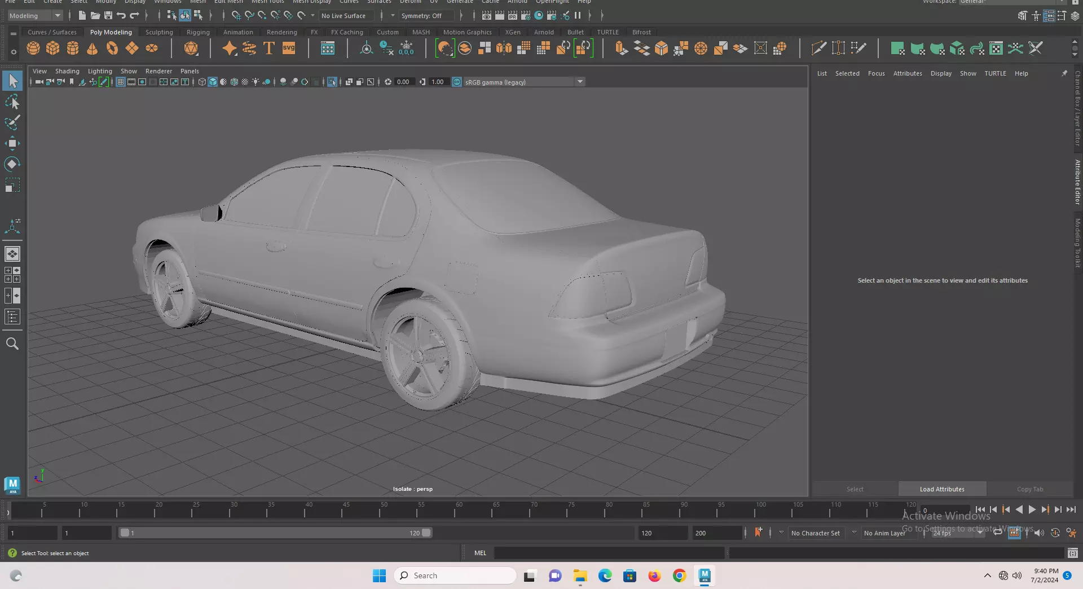Create a polygon cone from the shelf

click(93, 49)
